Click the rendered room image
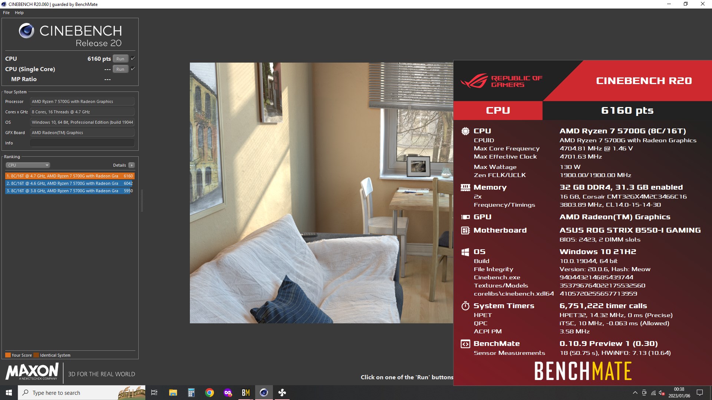 pos(321,193)
